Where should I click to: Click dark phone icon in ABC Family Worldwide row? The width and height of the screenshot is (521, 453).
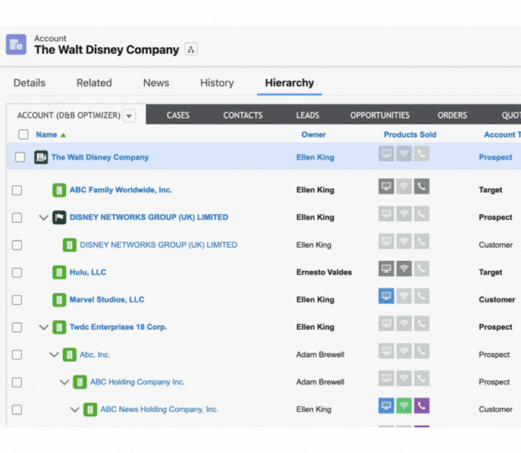coord(422,186)
